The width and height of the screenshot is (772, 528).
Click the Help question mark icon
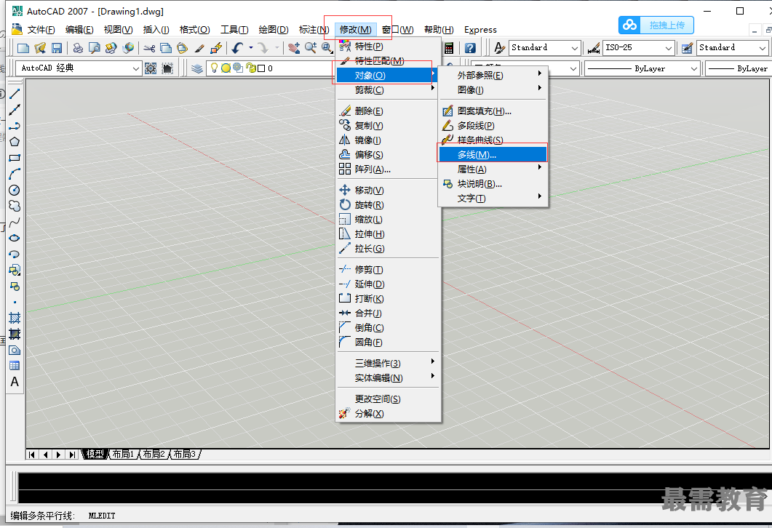(470, 48)
